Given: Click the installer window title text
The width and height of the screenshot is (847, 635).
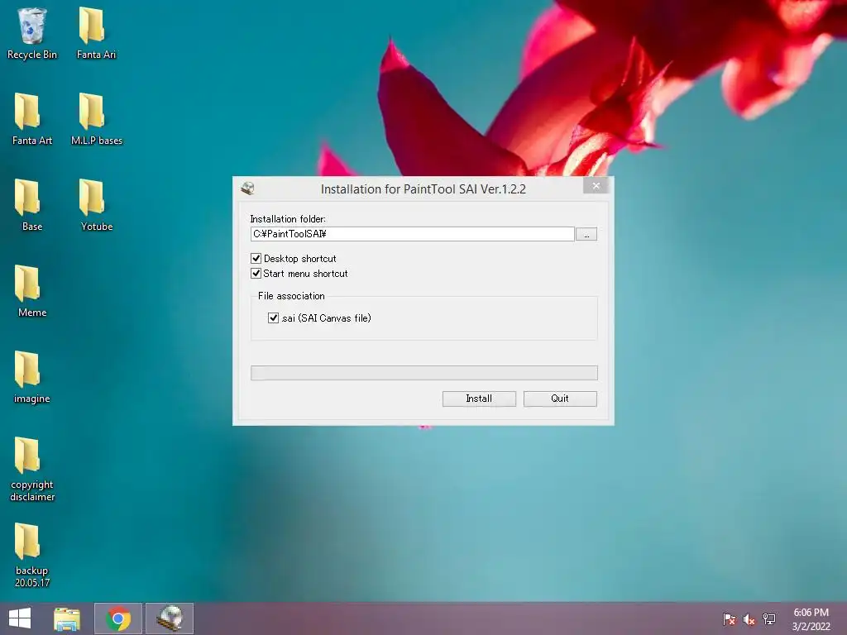Looking at the screenshot, I should pos(423,189).
